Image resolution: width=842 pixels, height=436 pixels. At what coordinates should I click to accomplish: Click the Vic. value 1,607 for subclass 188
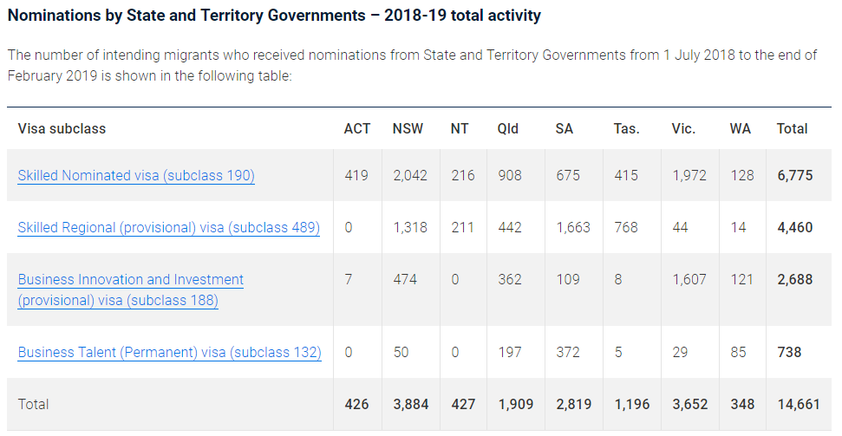(689, 280)
